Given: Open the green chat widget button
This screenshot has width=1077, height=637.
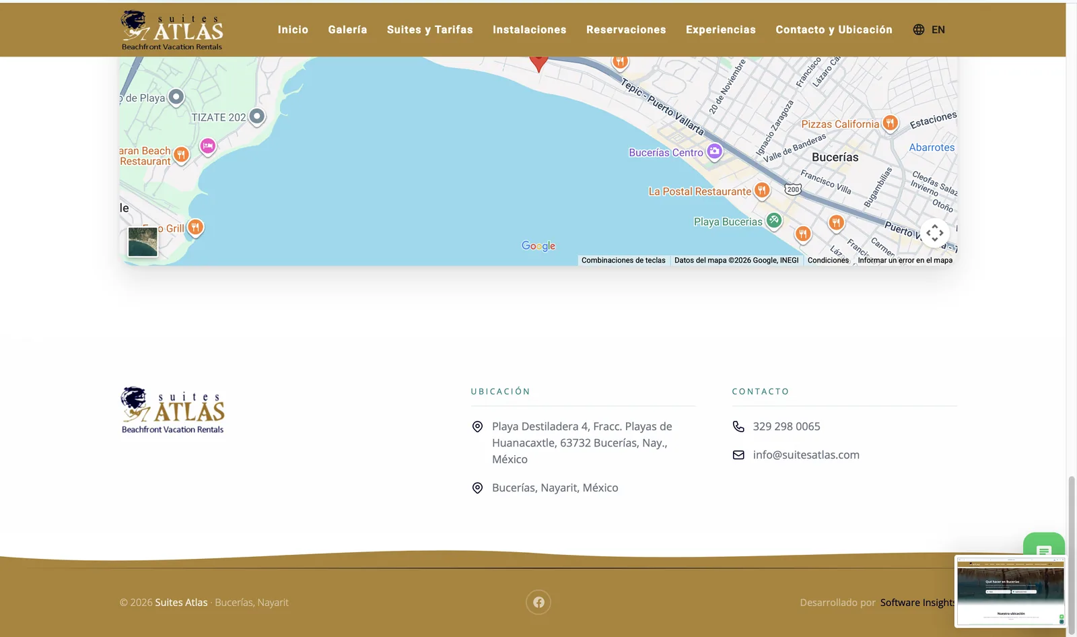Looking at the screenshot, I should point(1044,544).
